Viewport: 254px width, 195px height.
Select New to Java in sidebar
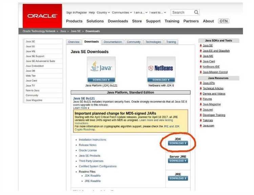43,90
